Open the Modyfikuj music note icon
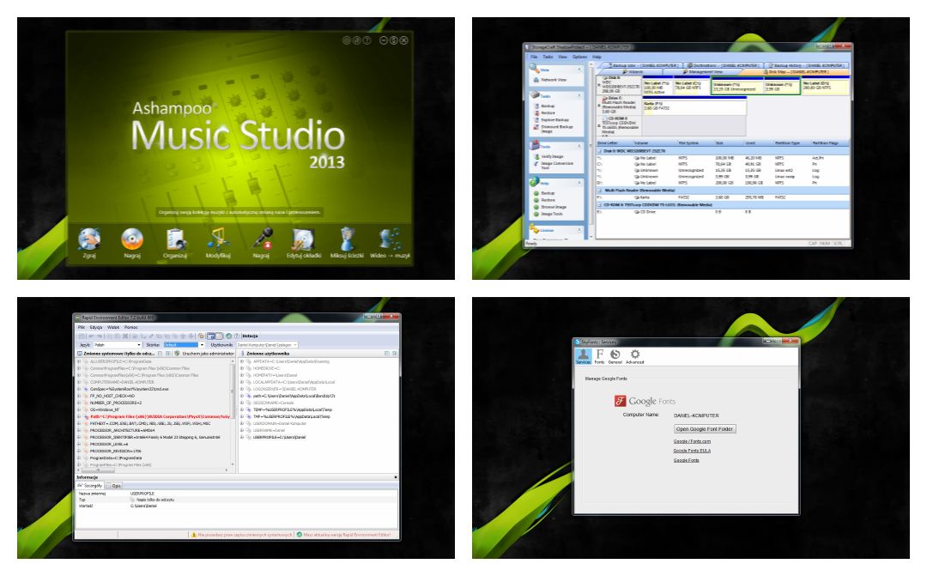This screenshot has height=576, width=927. coord(218,244)
